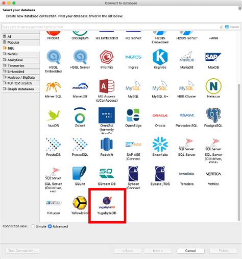Screen dimensions: 242x259
Task: Show the All databases category
Action: pos(21,36)
